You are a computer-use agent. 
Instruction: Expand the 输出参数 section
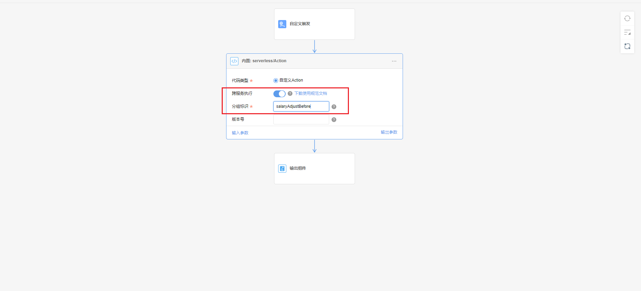[389, 132]
